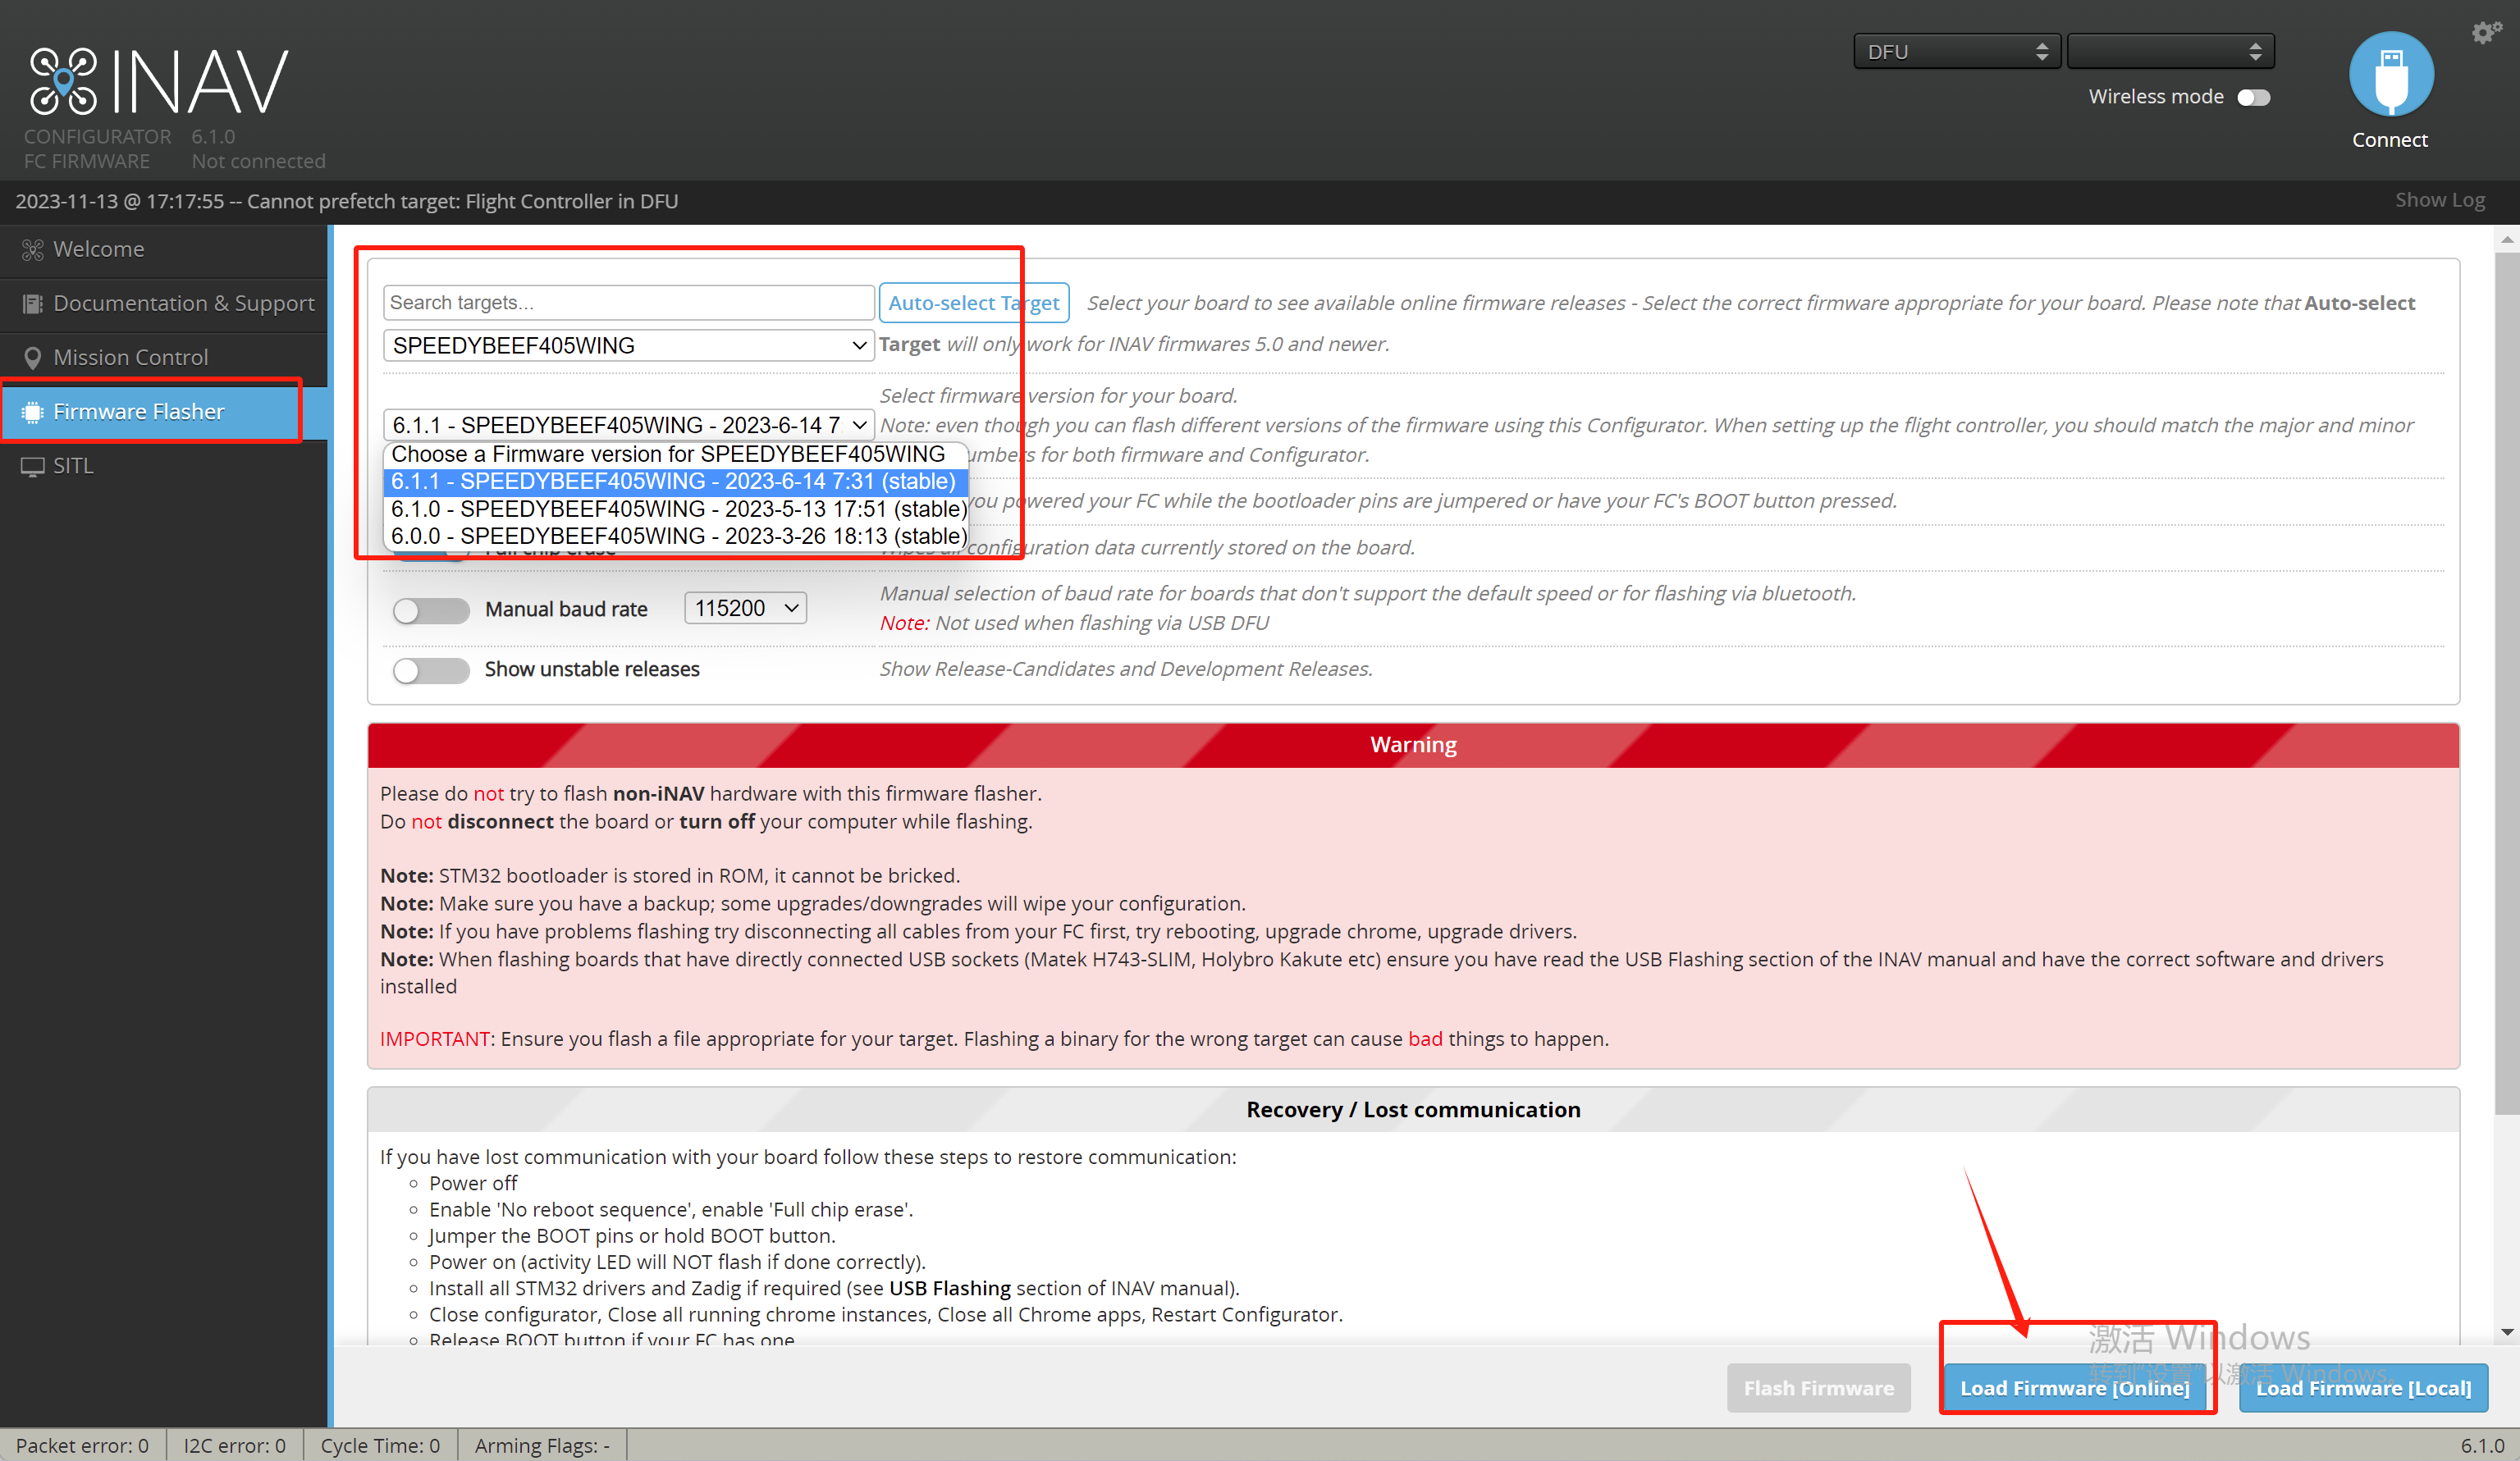Click the 'Cannot prefetch target' log message
Viewport: 2520px width, 1461px height.
click(x=346, y=201)
